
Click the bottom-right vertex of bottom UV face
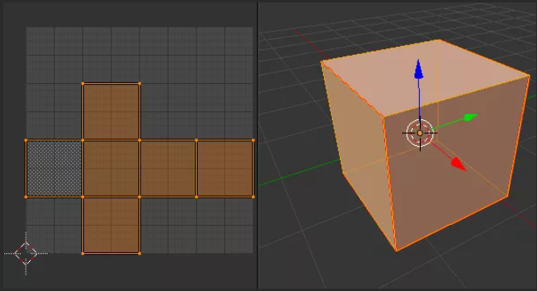140,254
